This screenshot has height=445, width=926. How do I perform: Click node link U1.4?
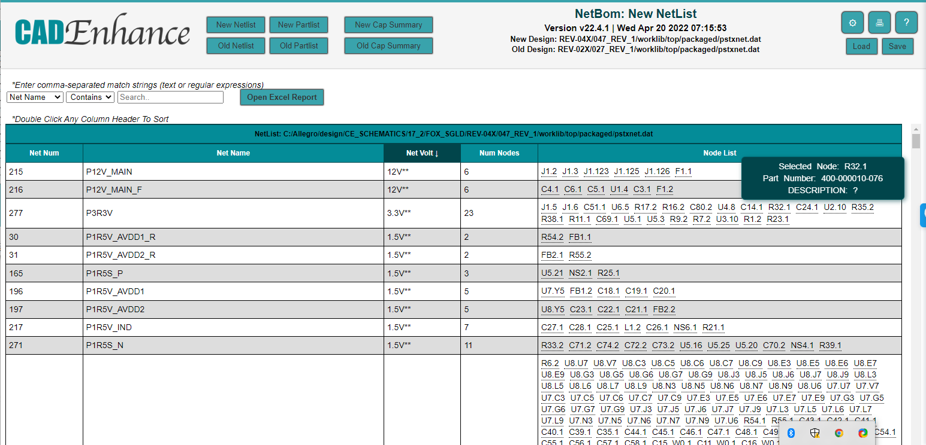click(619, 190)
